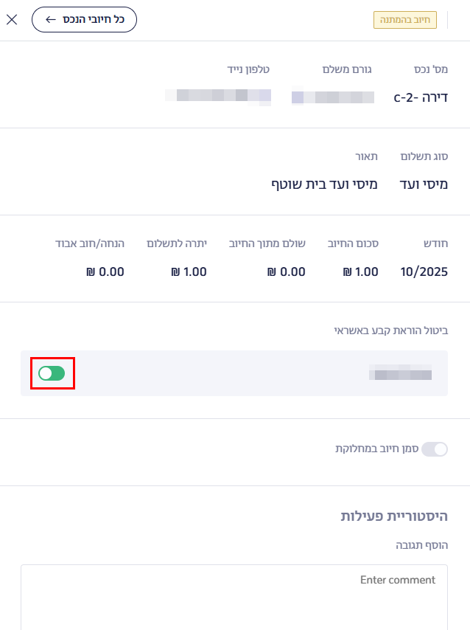Close the charge details panel
Image resolution: width=470 pixels, height=630 pixels.
click(x=12, y=20)
